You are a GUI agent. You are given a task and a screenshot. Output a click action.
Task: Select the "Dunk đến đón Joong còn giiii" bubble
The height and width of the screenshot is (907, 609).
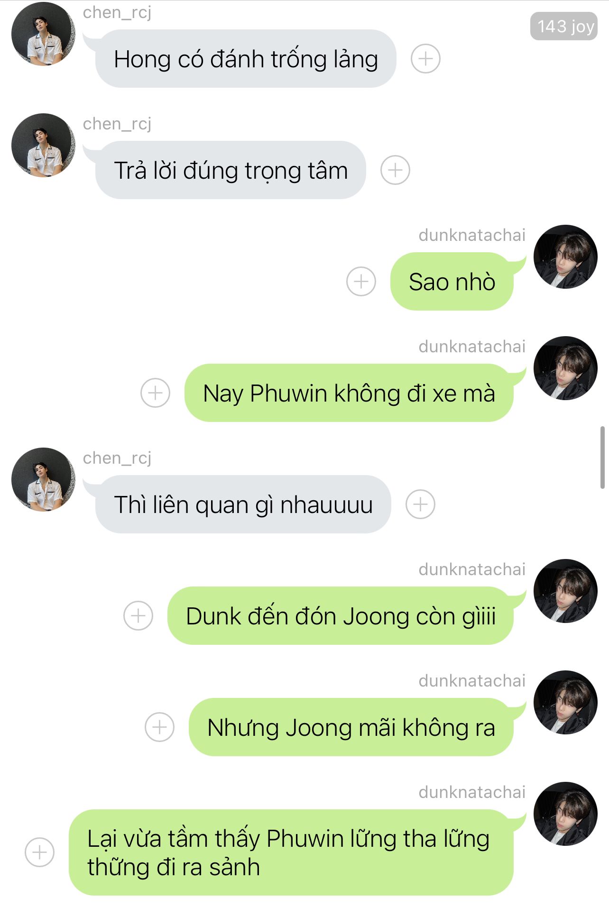(x=341, y=616)
